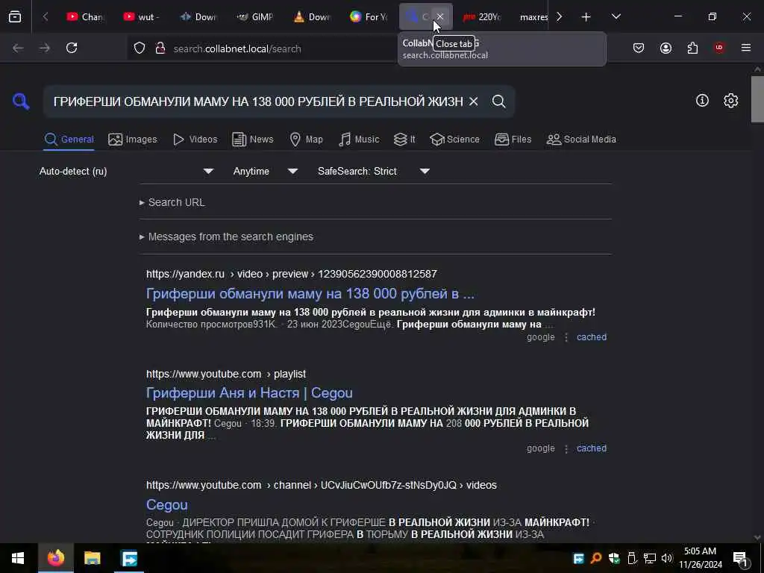Switch to the It tab
764x573 pixels.
[404, 140]
